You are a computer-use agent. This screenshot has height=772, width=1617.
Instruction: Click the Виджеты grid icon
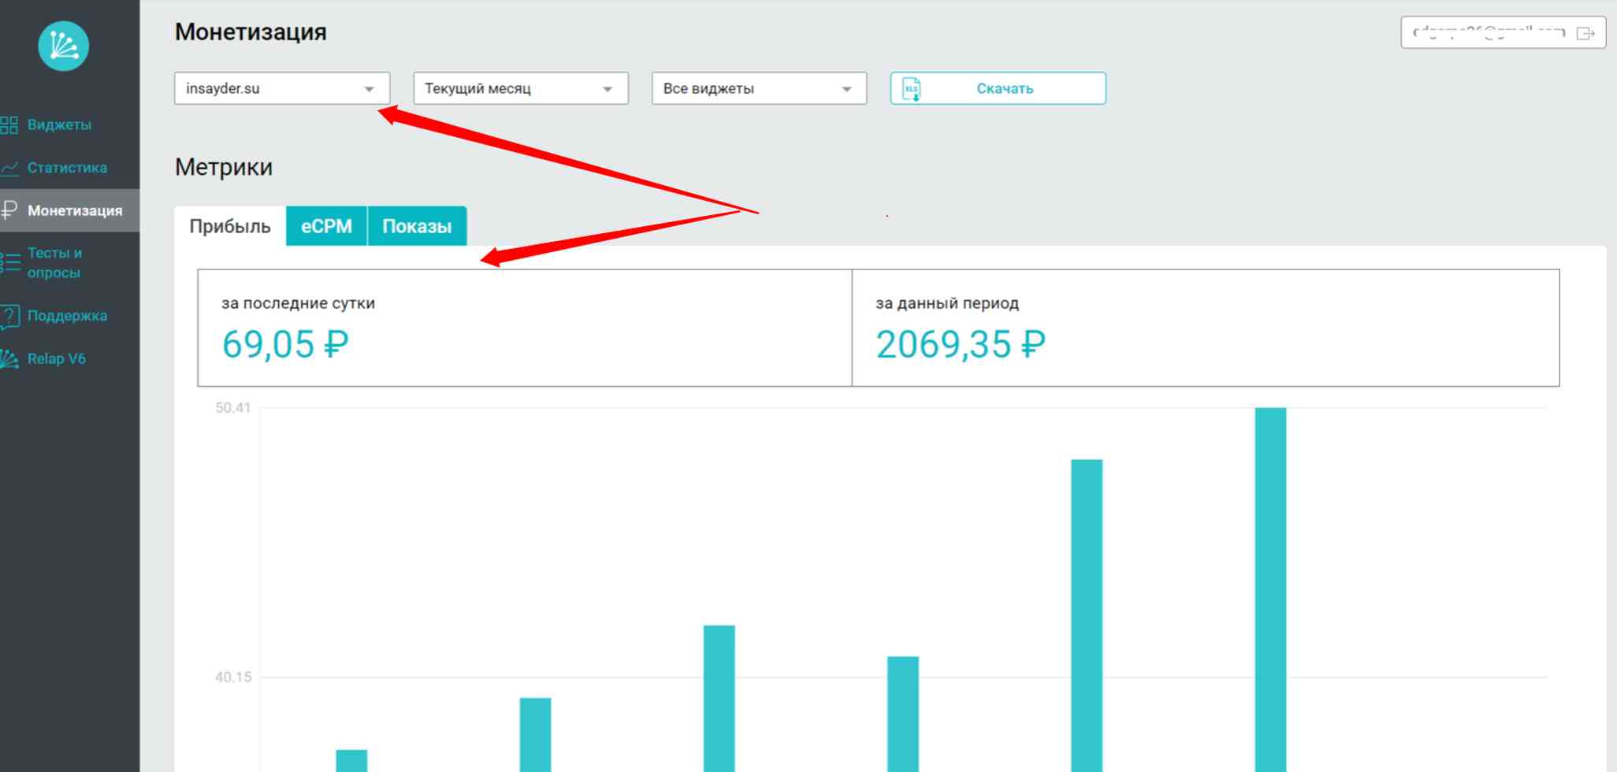pos(9,124)
